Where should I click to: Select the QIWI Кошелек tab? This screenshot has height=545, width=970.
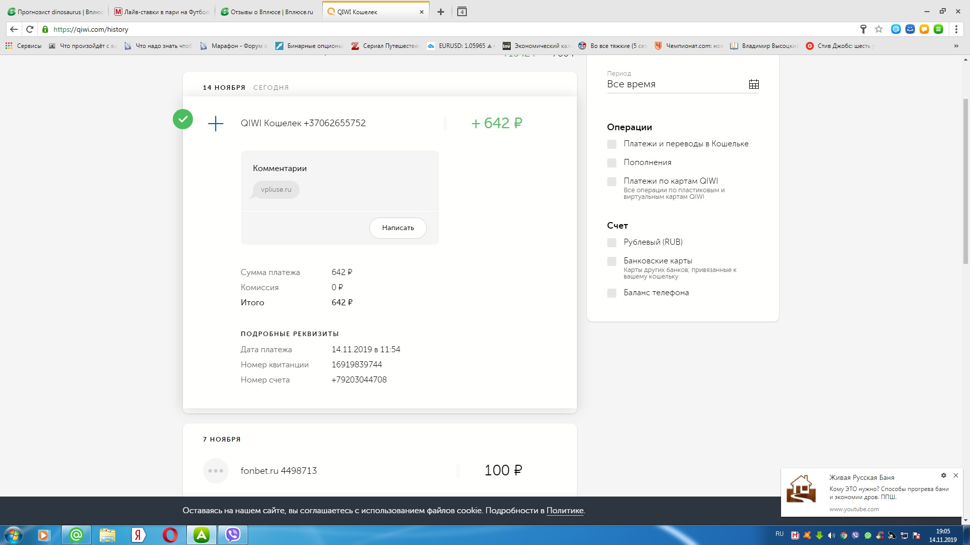tap(375, 12)
